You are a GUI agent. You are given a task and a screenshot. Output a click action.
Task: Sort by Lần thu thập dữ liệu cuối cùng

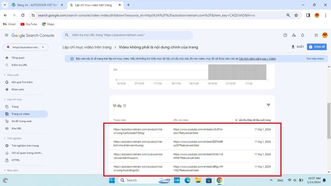pyautogui.click(x=253, y=120)
